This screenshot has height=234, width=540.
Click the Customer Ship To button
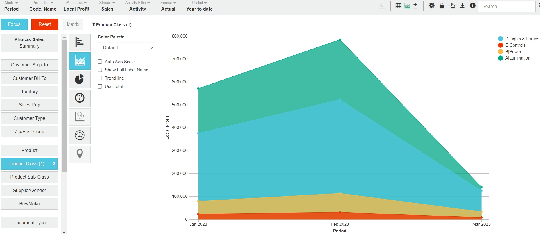pos(29,65)
